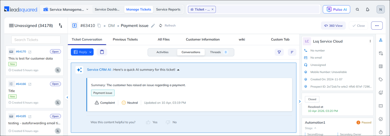
Task: Switch to Conversations view
Action: 191,52
